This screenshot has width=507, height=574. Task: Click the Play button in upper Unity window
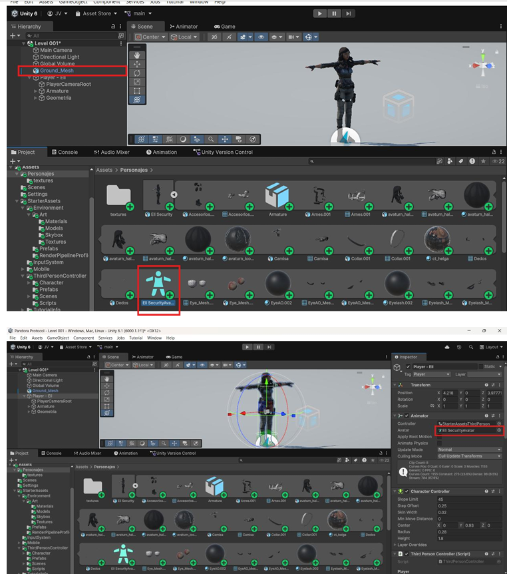point(320,13)
